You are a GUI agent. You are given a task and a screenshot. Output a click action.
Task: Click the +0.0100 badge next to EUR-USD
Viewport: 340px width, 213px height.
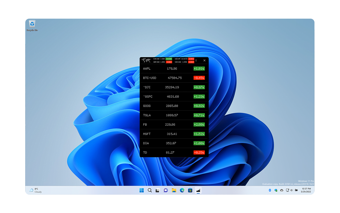(169, 59)
